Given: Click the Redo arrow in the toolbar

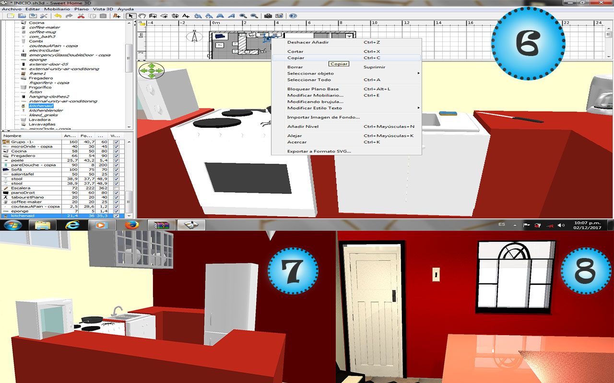Looking at the screenshot, I should [69, 16].
